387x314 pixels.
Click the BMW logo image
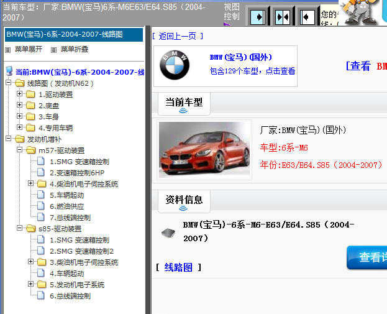point(174,67)
